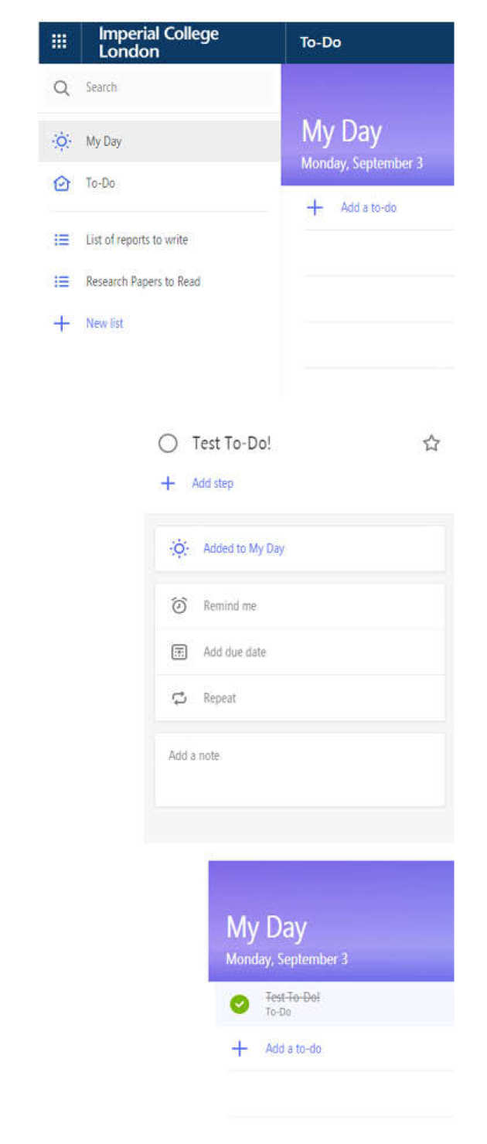
Task: Open the Repeat options
Action: (x=220, y=698)
